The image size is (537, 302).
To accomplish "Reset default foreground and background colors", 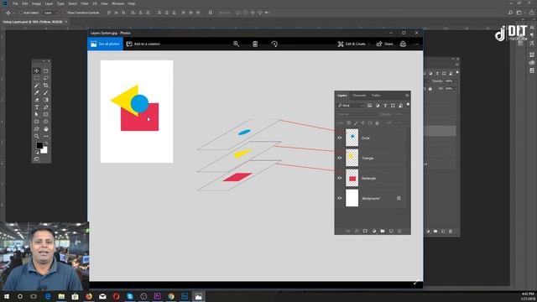I will coord(37,152).
